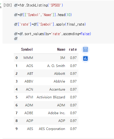Place cursor on fdr.StockListing code line
The image size is (114, 139).
39,5
